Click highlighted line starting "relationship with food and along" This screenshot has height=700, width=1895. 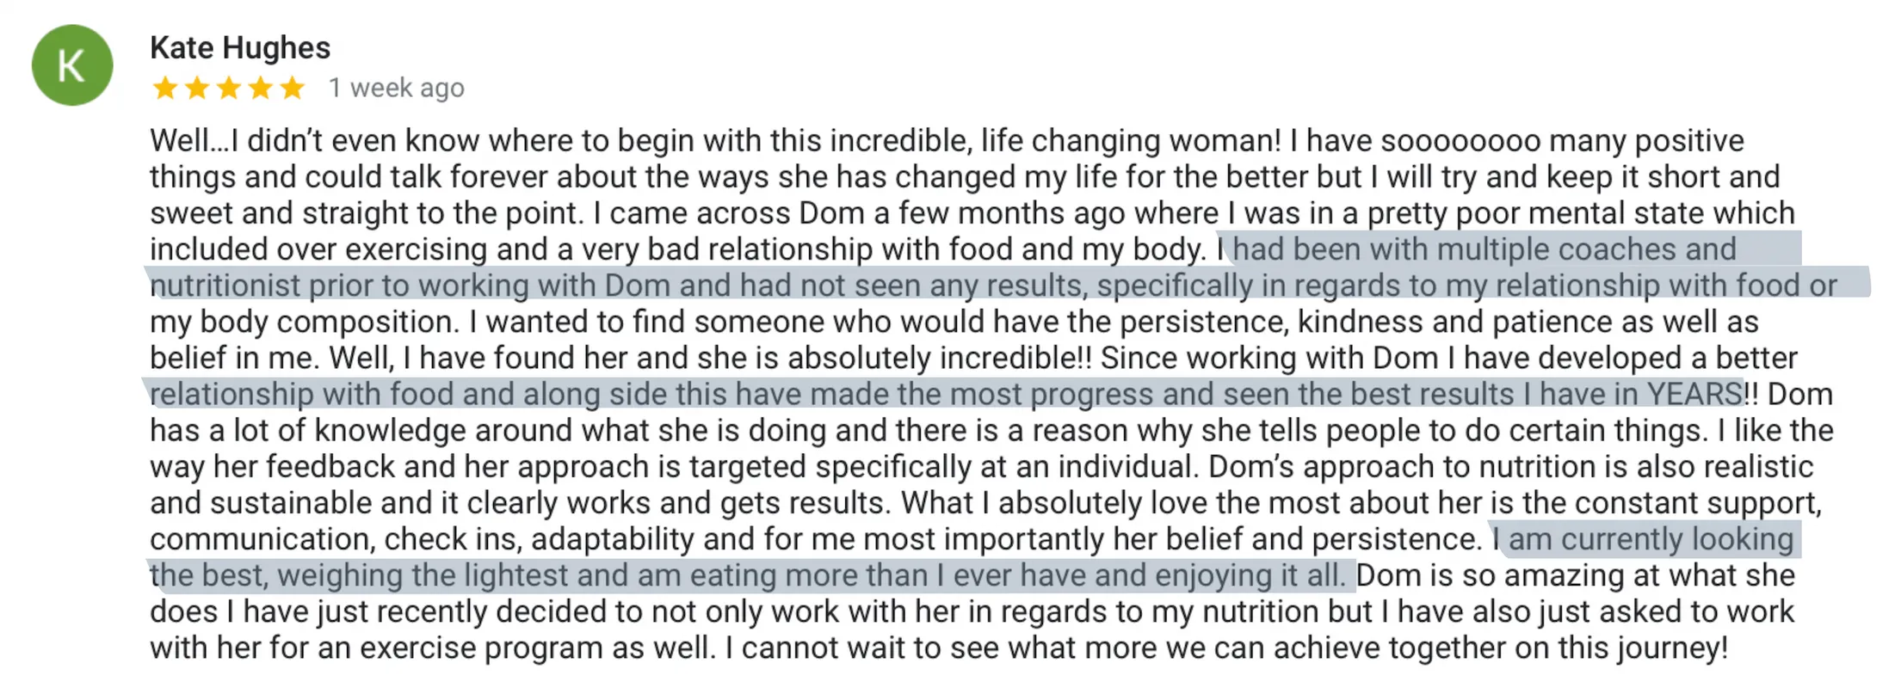516,394
